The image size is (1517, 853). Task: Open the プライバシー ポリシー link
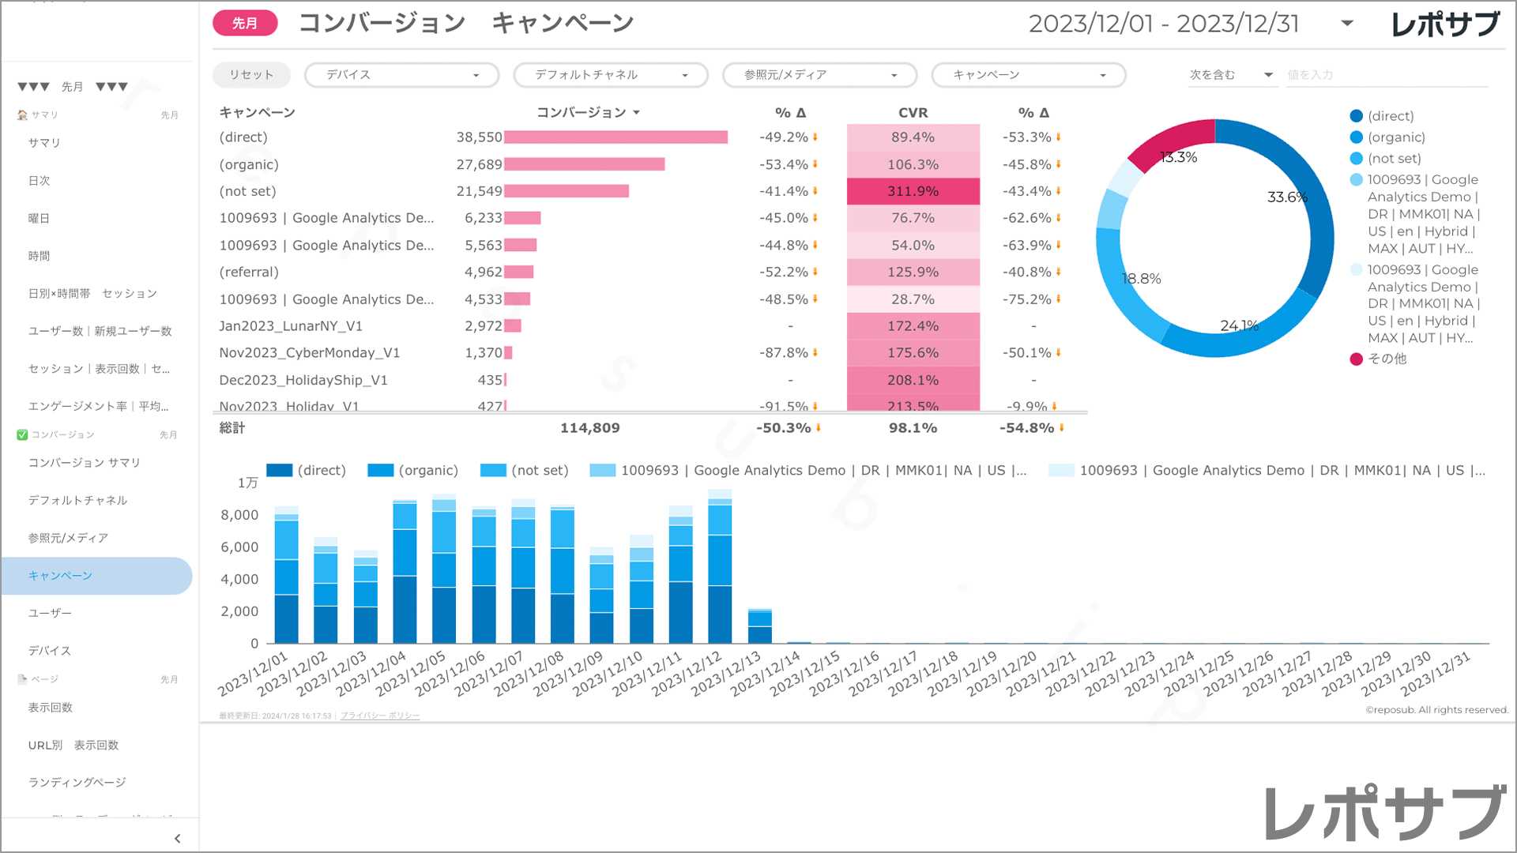click(x=380, y=716)
